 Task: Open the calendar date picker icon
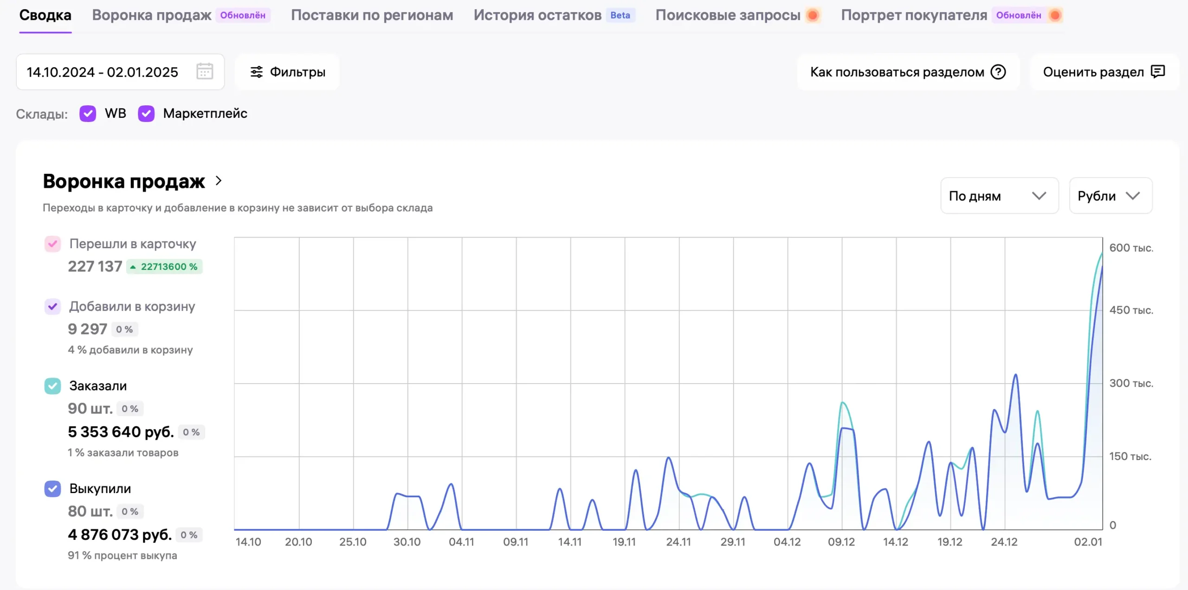click(x=205, y=72)
